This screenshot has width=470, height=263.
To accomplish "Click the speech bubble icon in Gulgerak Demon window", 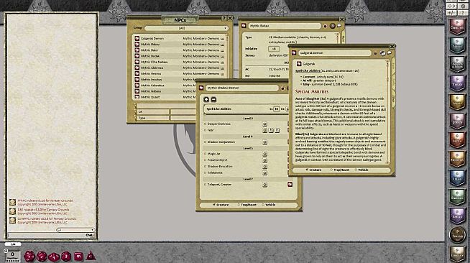I will (390, 52).
